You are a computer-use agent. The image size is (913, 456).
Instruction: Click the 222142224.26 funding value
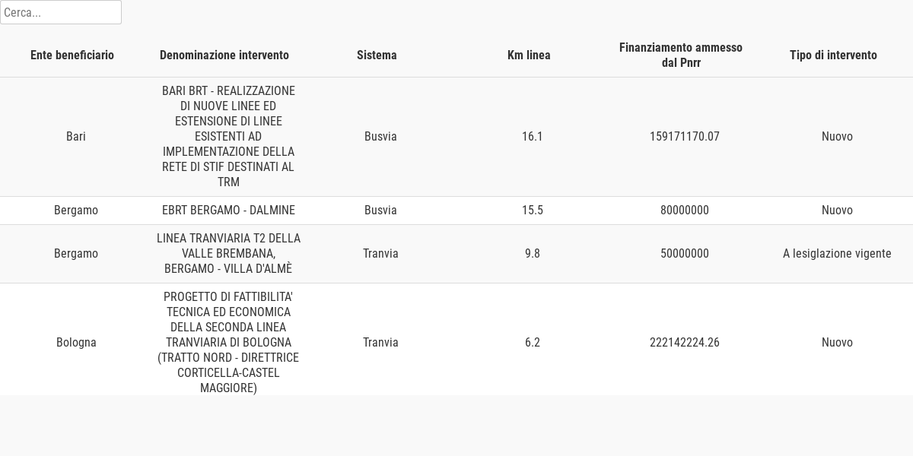685,343
